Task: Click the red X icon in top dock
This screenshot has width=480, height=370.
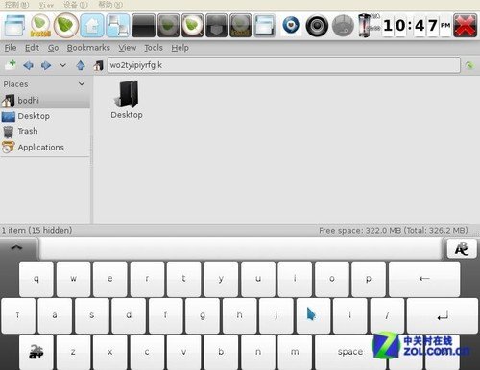Action: [x=465, y=26]
